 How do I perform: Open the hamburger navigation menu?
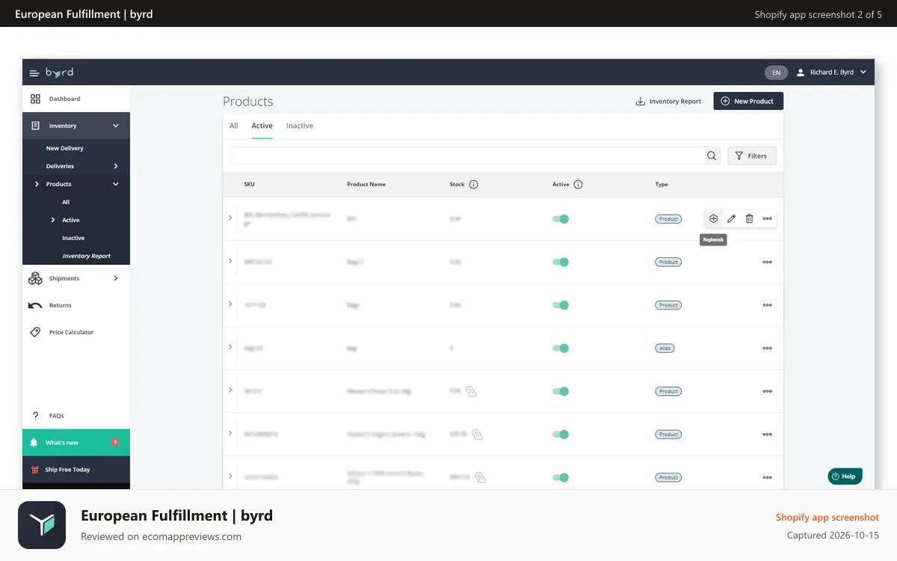click(x=34, y=73)
